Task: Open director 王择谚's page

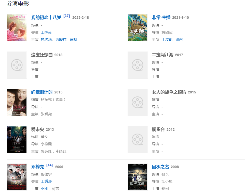Action: click(46, 32)
